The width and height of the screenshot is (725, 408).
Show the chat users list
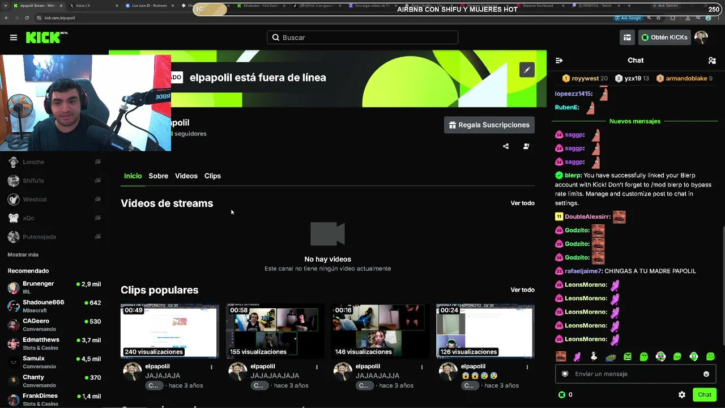[712, 60]
